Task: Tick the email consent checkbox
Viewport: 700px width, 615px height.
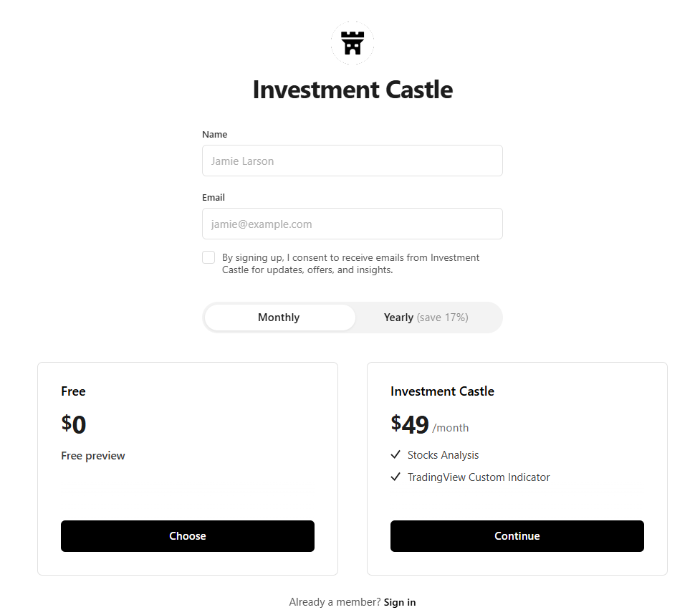Action: [208, 257]
